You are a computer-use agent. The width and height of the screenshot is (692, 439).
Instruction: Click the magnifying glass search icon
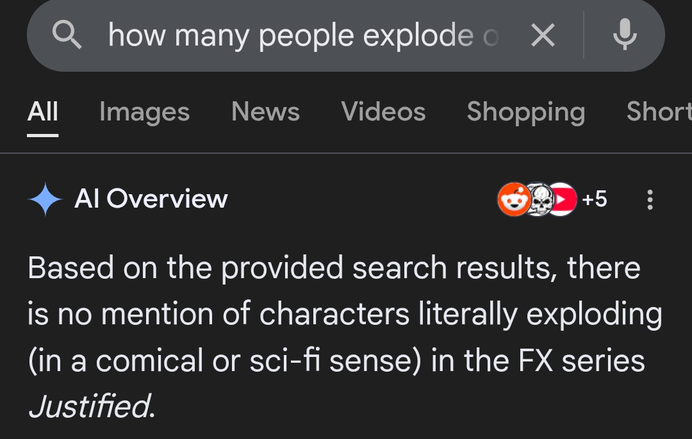coord(67,35)
